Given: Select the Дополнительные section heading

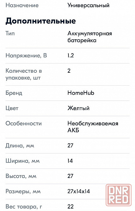Looking at the screenshot, I should pyautogui.click(x=41, y=21).
